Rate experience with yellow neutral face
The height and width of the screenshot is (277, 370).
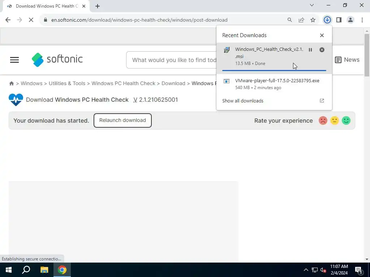click(335, 120)
